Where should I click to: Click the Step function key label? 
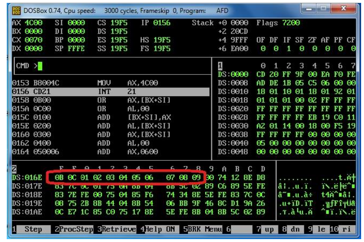coord(33,229)
